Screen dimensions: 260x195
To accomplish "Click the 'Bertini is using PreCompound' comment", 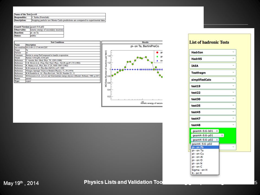I will [63, 55].
